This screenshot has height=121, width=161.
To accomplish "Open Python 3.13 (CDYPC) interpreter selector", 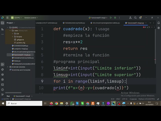I will point(147,99).
